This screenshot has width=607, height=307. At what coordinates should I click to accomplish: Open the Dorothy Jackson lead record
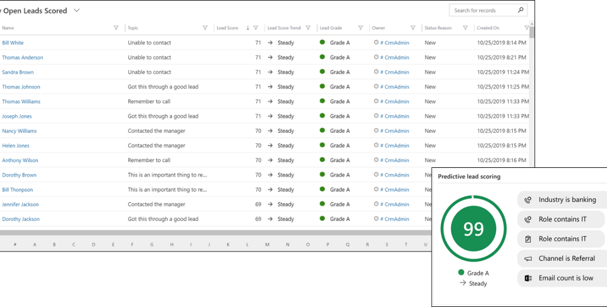[21, 219]
